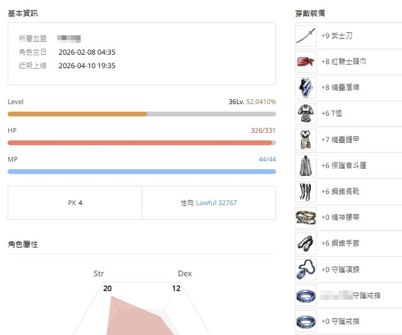Click the PK 4 box

tap(75, 203)
